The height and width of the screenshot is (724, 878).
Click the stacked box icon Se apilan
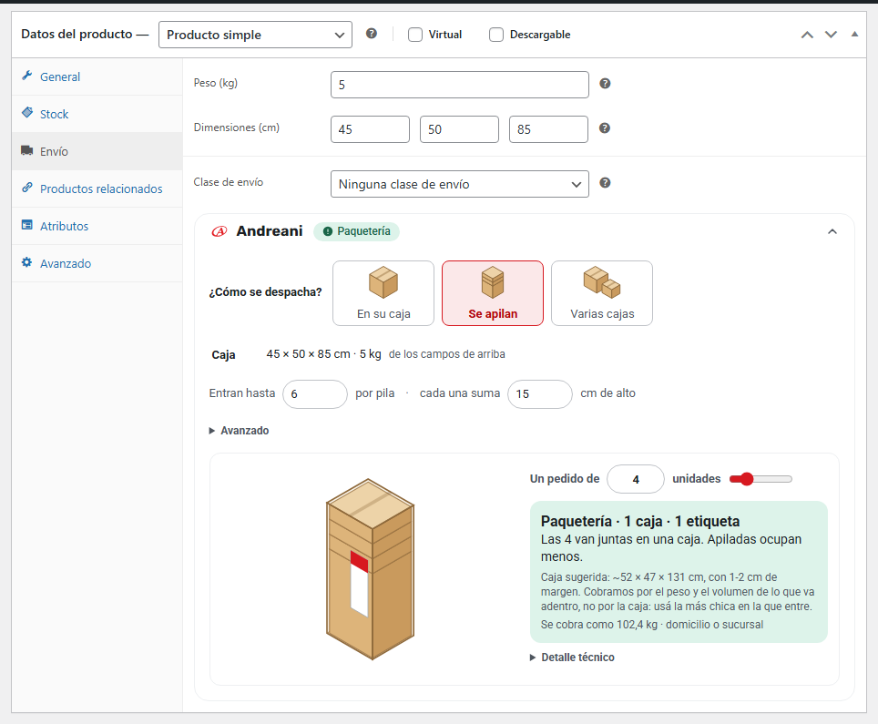493,282
